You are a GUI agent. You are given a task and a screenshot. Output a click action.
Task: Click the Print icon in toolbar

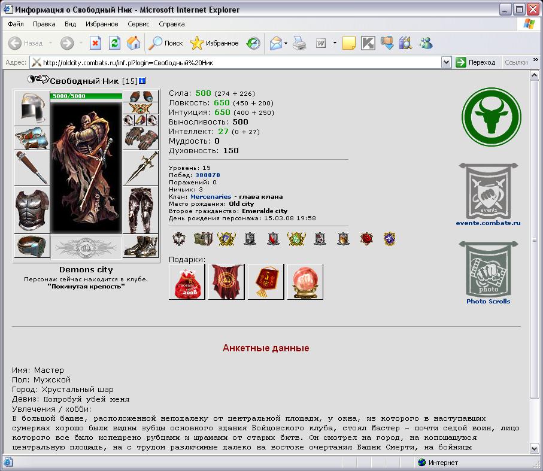coord(299,43)
